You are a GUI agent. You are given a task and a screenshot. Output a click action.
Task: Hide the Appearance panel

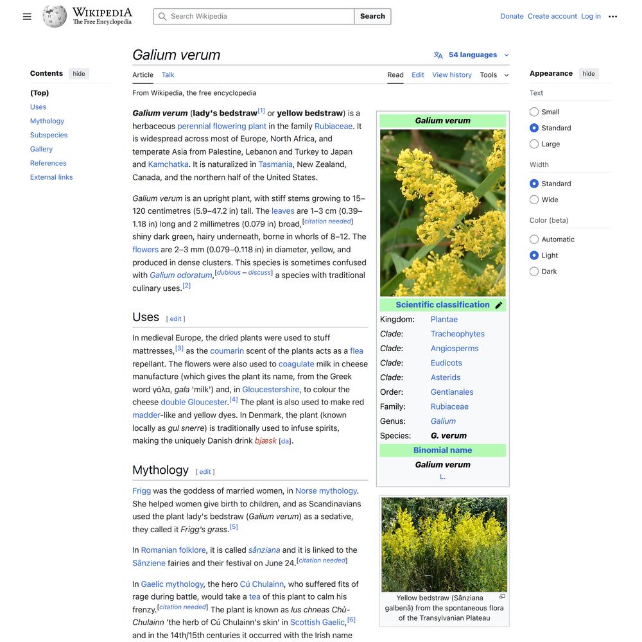click(x=588, y=74)
